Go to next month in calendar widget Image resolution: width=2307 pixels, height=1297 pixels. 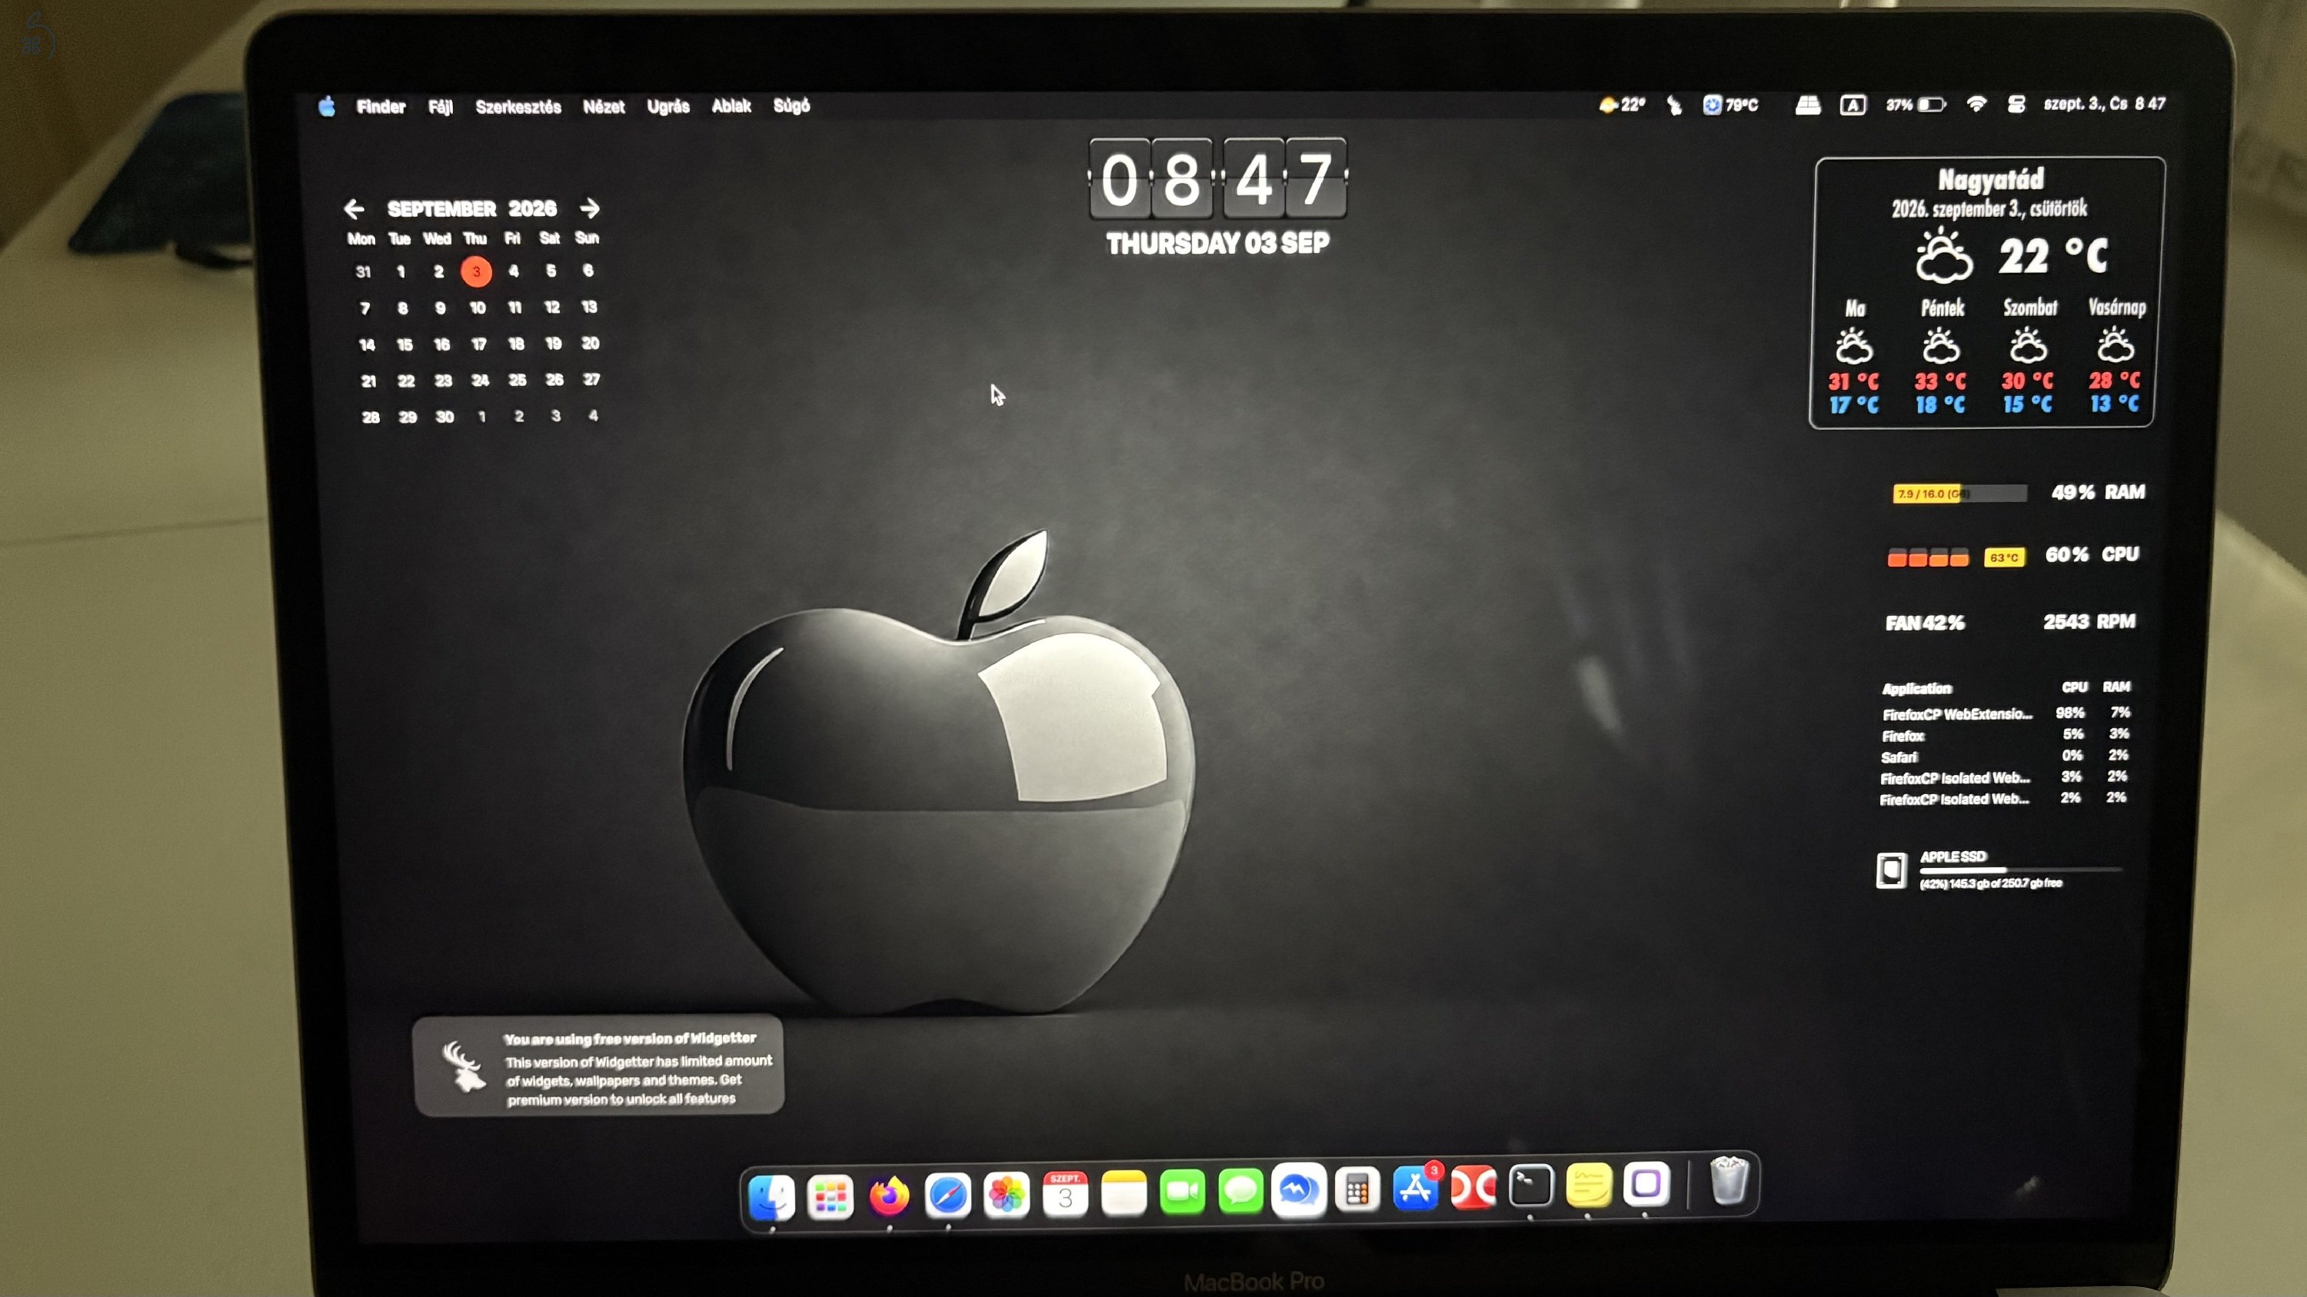point(589,208)
